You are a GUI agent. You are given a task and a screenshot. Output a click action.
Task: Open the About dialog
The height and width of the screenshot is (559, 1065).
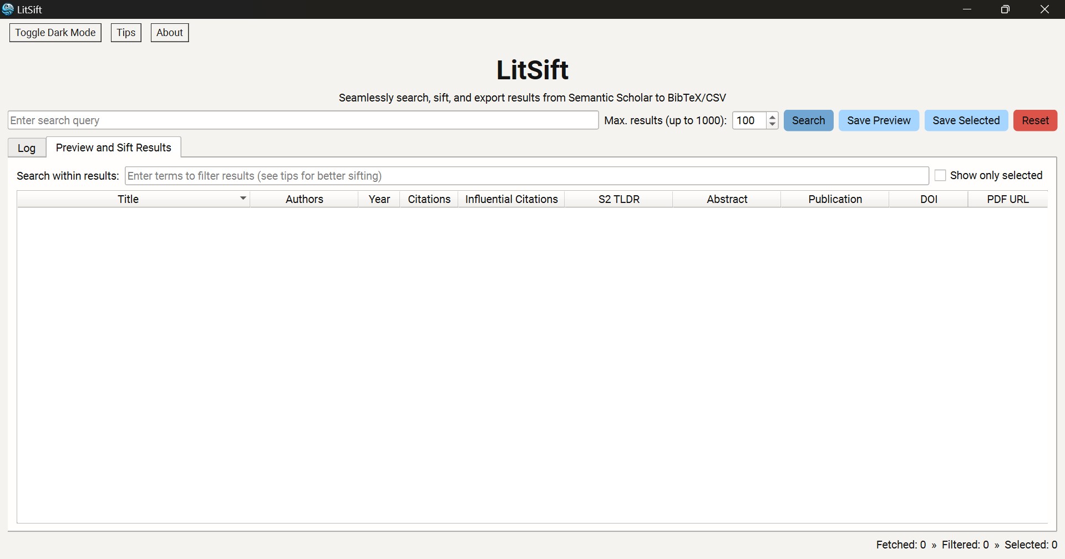click(x=170, y=33)
